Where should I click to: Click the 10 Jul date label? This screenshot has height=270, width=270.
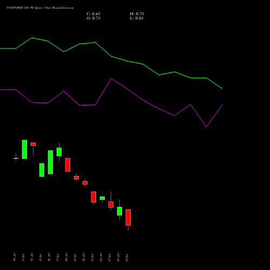coord(15,257)
